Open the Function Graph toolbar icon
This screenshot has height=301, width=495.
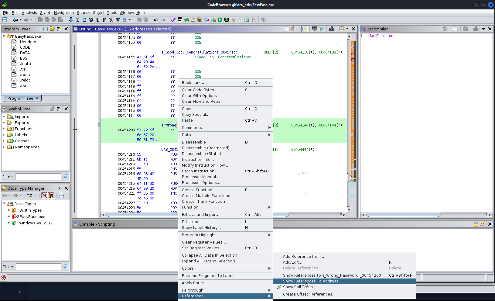click(213, 20)
